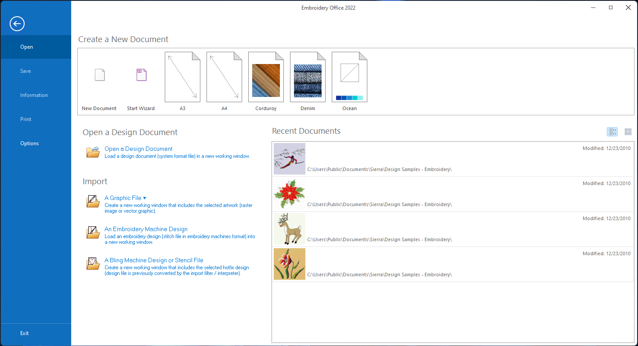Create a blank New Document

click(99, 75)
